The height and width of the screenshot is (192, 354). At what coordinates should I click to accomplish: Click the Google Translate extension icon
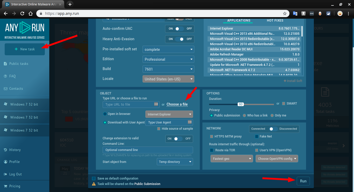(295, 13)
